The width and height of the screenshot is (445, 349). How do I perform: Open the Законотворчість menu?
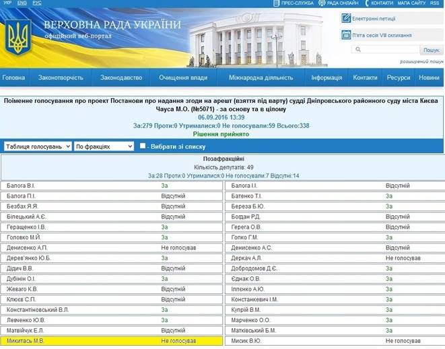(61, 77)
